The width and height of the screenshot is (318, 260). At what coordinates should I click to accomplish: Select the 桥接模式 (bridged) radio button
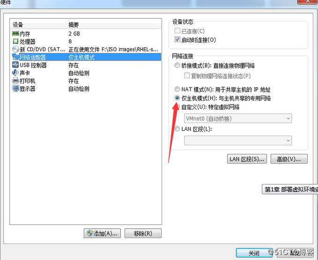177,65
